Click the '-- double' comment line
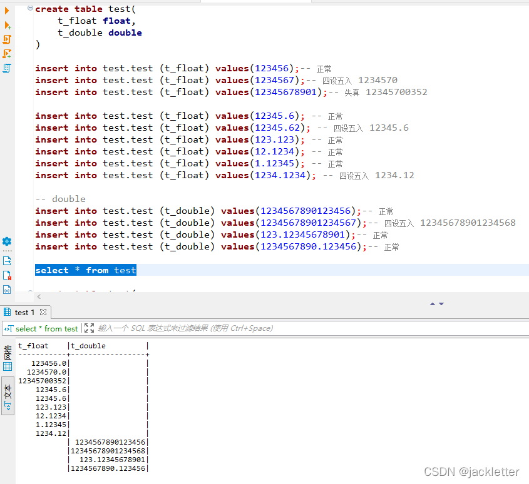This screenshot has height=484, width=529. coord(60,199)
